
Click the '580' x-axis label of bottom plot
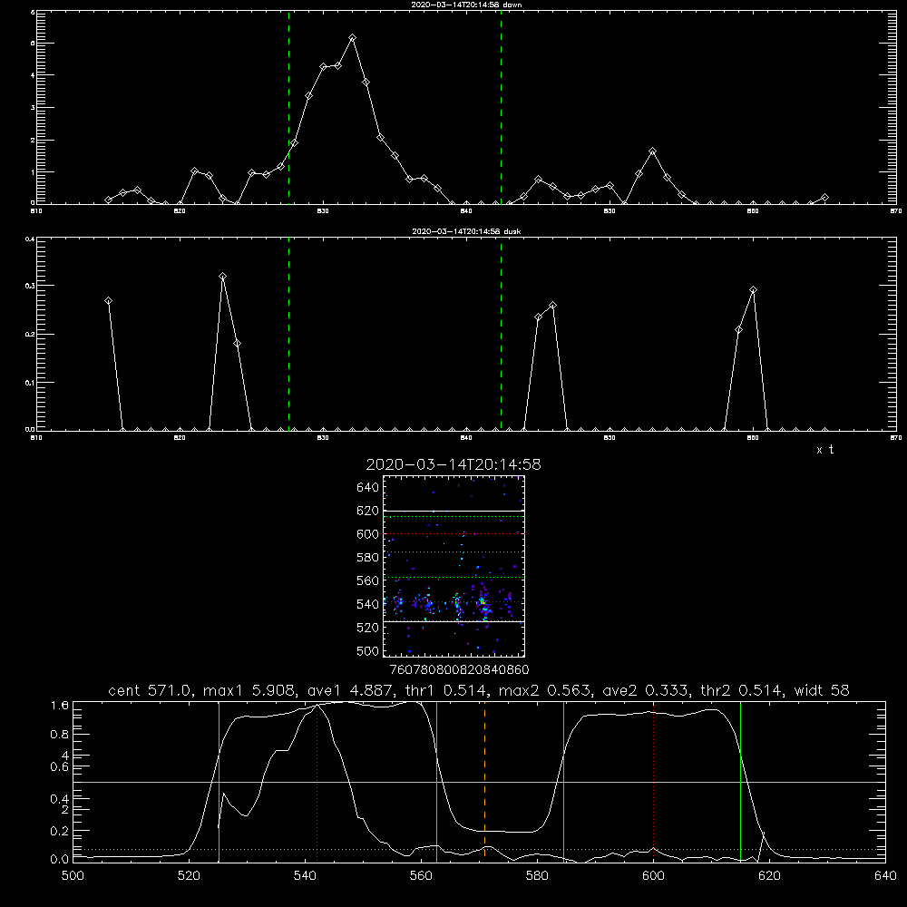click(537, 876)
